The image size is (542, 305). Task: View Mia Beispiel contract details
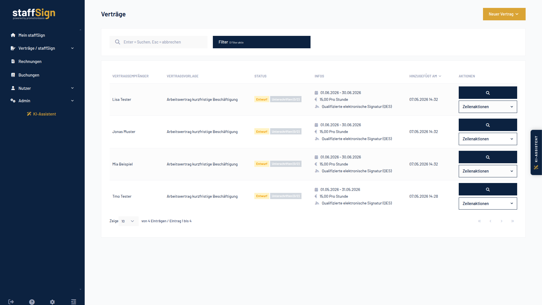[488, 157]
